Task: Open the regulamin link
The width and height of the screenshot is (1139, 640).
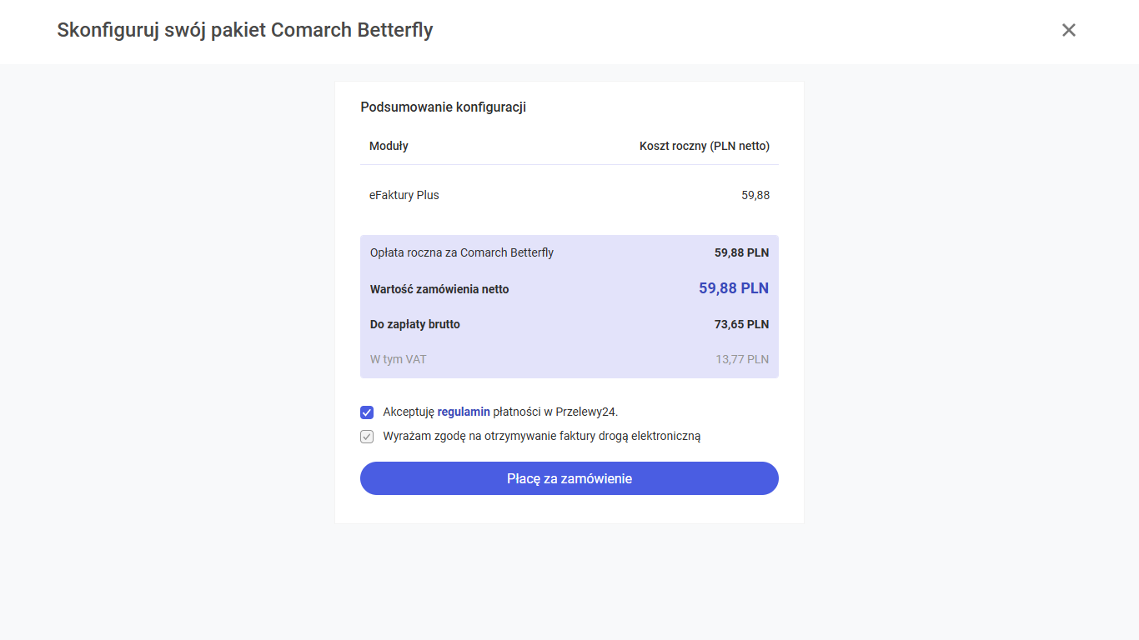Action: click(x=463, y=412)
